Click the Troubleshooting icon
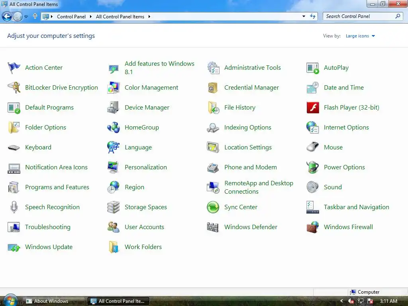This screenshot has width=408, height=306. (14, 227)
